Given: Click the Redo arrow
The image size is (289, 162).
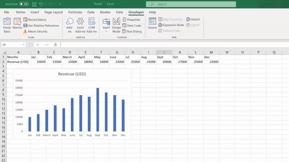Looking at the screenshot, I should click(51, 4).
